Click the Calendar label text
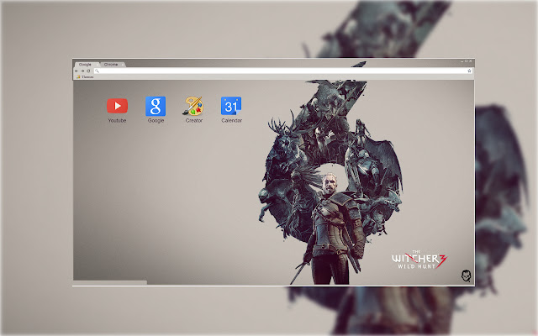Viewport: 538px width, 336px height. (232, 121)
